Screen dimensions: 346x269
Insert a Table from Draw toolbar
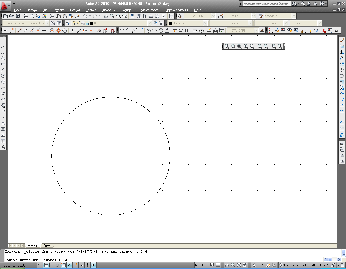click(3, 141)
